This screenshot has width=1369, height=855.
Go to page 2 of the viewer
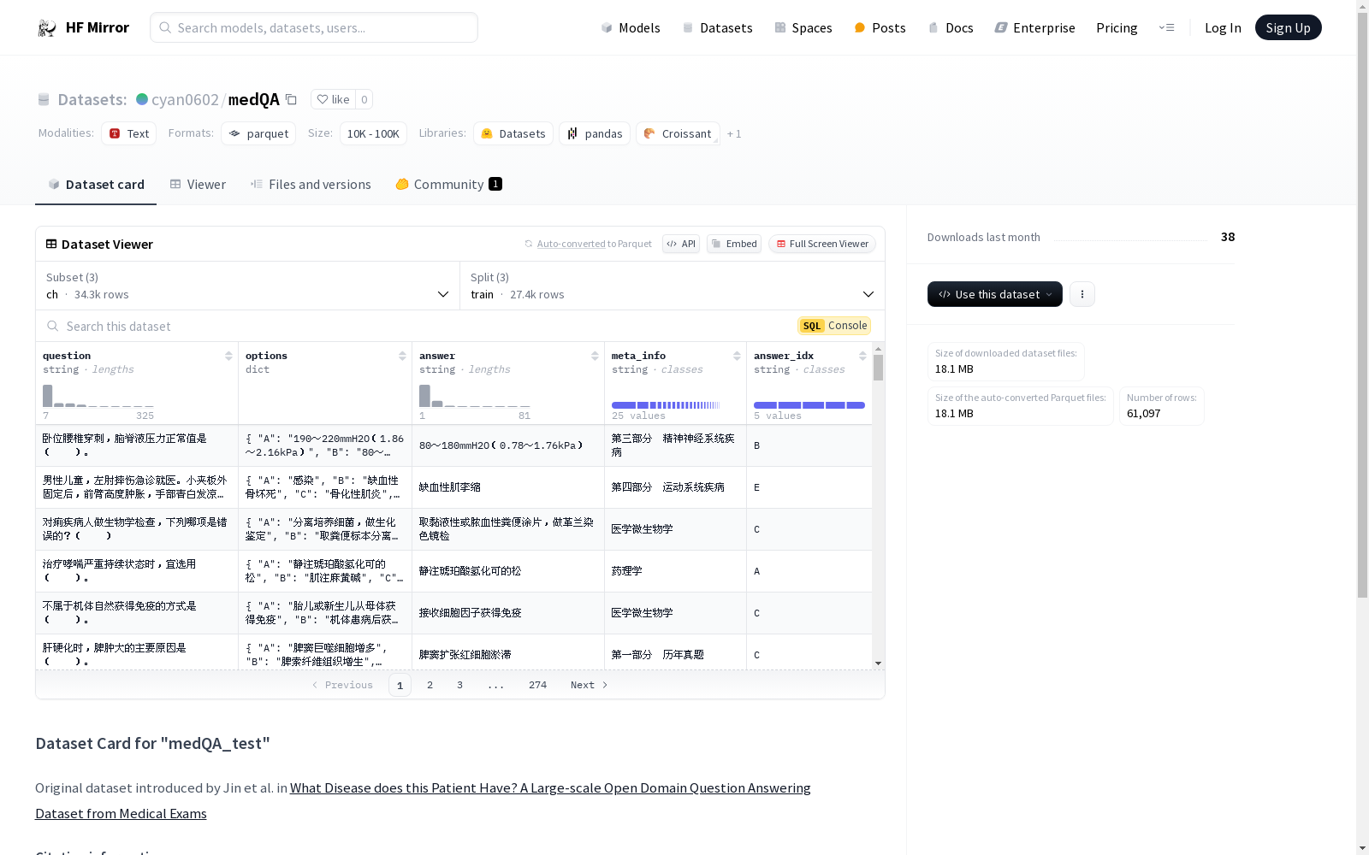click(430, 685)
